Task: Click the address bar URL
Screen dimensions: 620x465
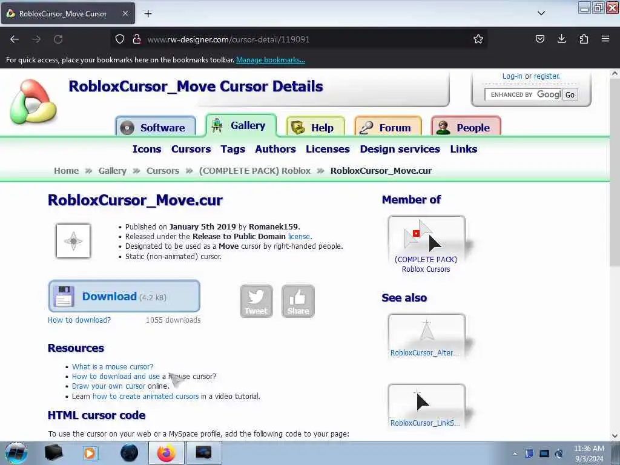Action: point(228,39)
